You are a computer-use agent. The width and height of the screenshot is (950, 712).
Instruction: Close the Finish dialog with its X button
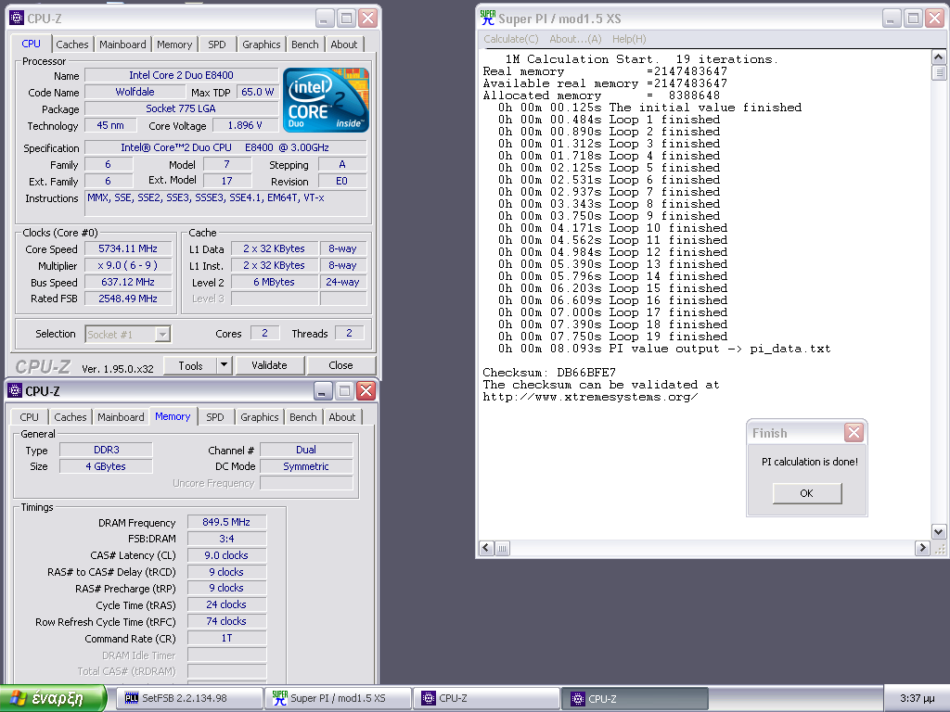854,432
